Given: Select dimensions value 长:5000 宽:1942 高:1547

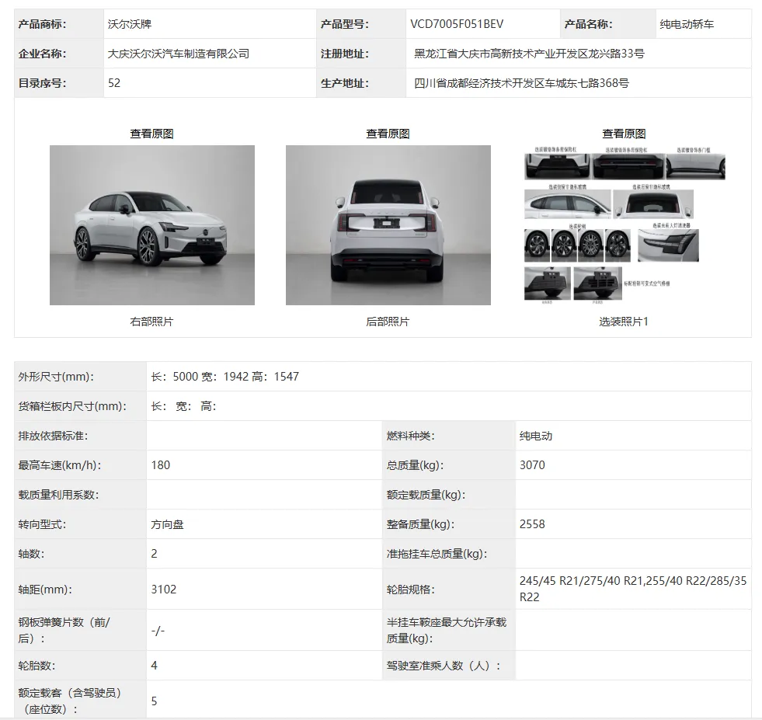Looking at the screenshot, I should click(x=225, y=377).
